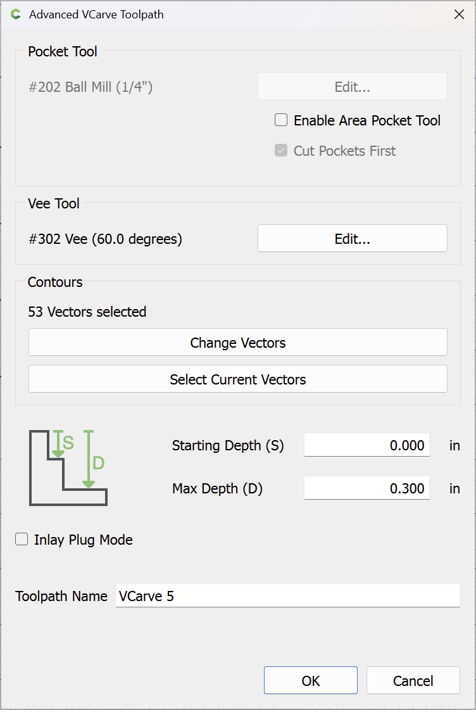Confirm the toolpath with OK
Image resolution: width=476 pixels, height=710 pixels.
pyautogui.click(x=311, y=680)
